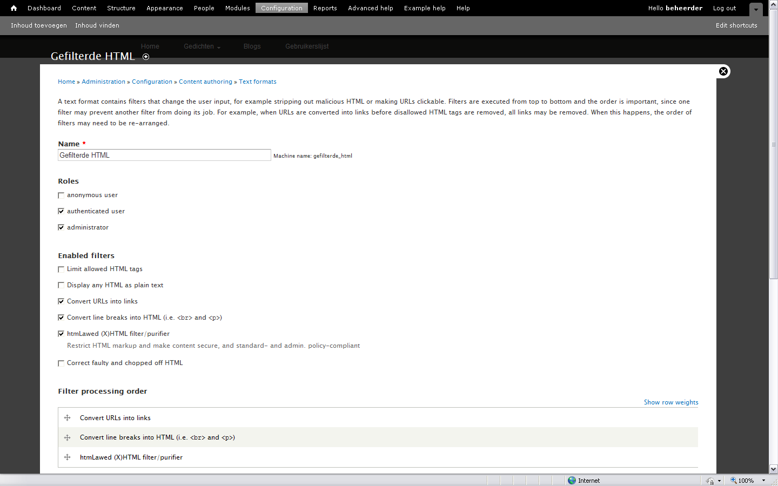Open the Reports menu
This screenshot has height=486, width=778.
click(x=325, y=8)
